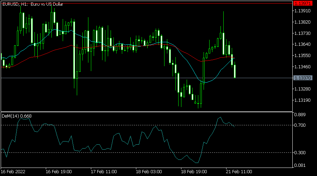Click the 1.13550 price scale value

303,56
